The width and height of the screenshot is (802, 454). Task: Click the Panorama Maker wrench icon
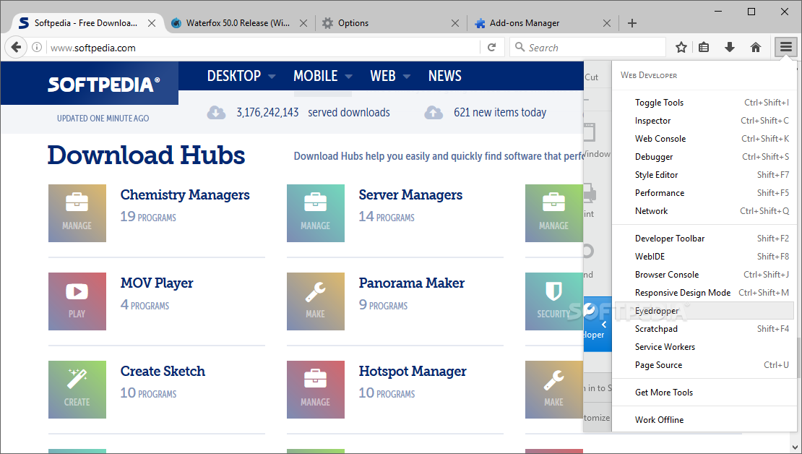(x=316, y=301)
